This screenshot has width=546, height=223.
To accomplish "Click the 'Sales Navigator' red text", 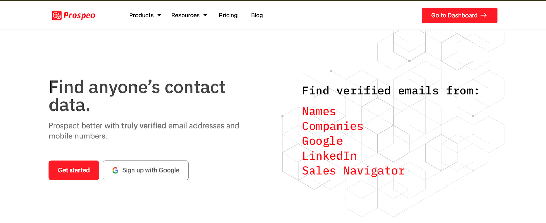I will pyautogui.click(x=353, y=170).
